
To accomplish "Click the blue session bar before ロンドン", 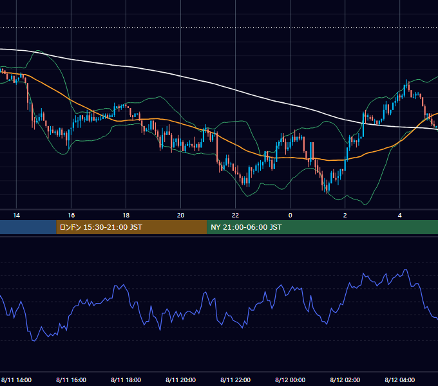I will point(28,227).
